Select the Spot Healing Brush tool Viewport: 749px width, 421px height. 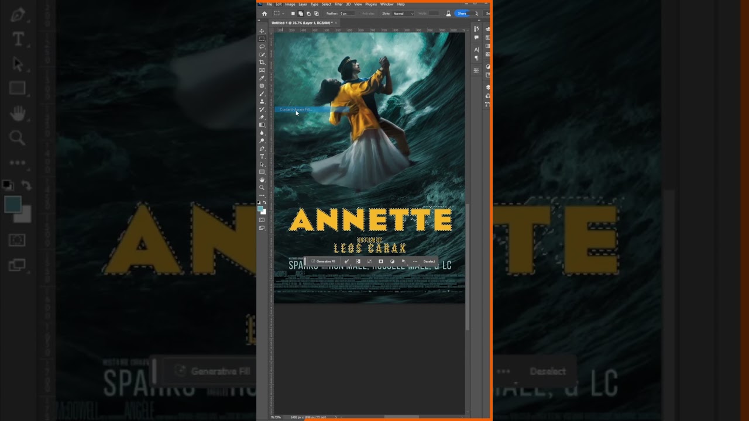point(262,85)
